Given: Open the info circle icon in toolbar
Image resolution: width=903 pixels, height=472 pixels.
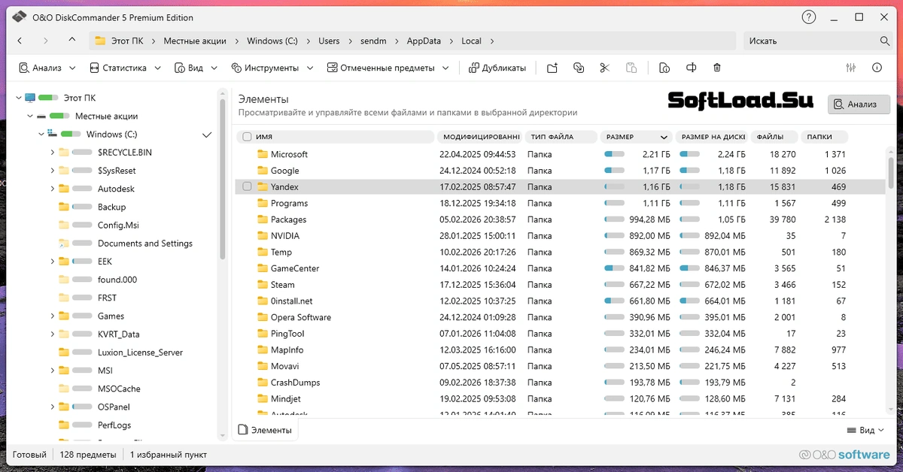Looking at the screenshot, I should coord(877,68).
